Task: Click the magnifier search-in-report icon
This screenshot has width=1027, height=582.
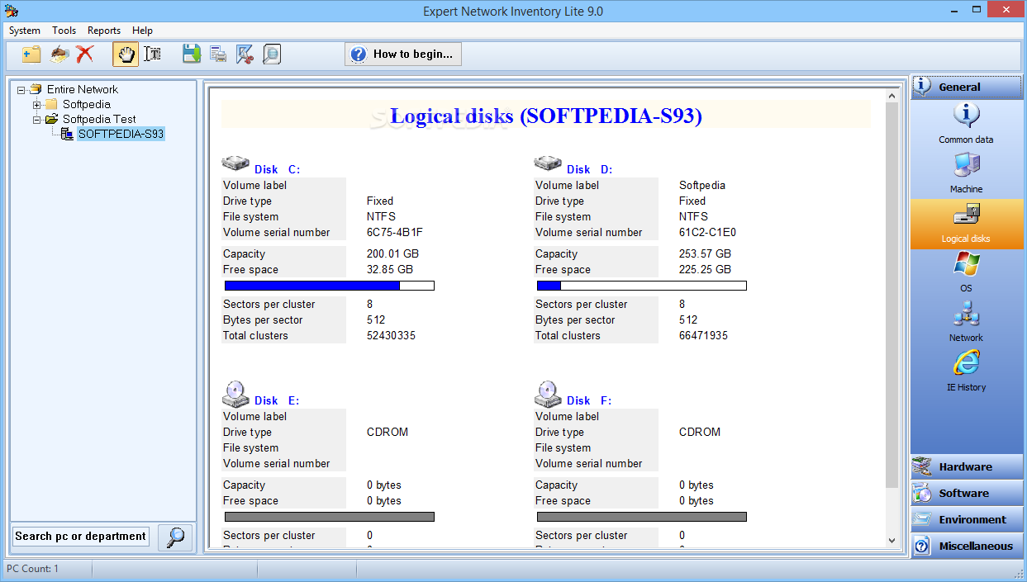Action: [271, 54]
